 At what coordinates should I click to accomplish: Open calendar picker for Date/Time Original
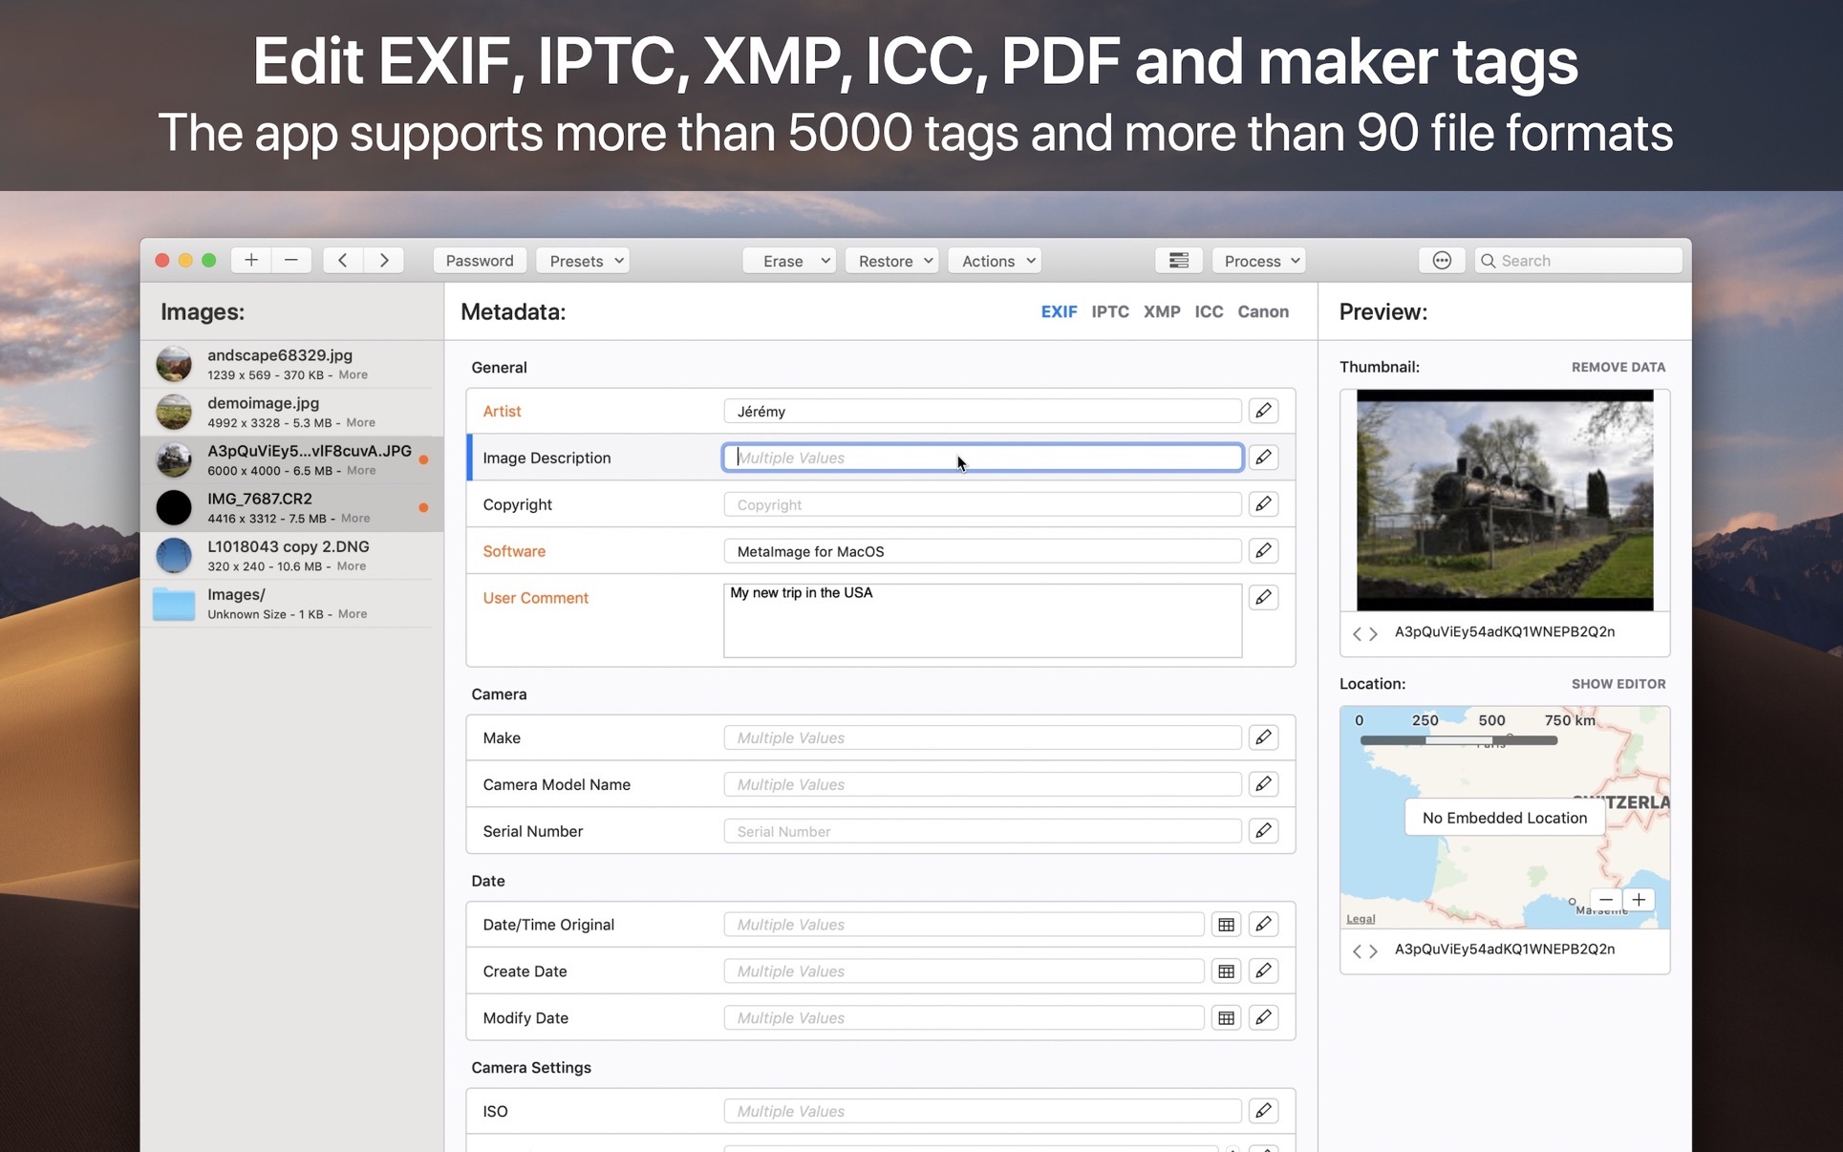(x=1226, y=925)
